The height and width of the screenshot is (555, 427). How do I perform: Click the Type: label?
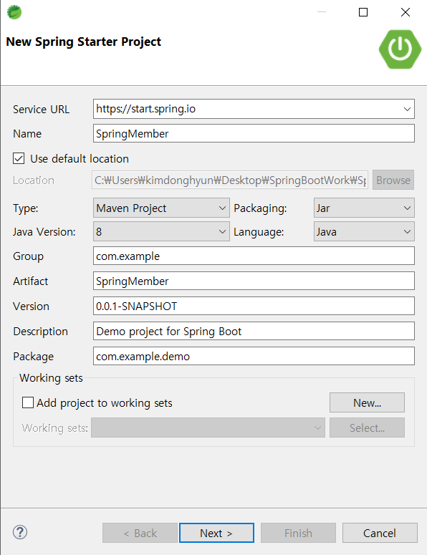tap(26, 208)
